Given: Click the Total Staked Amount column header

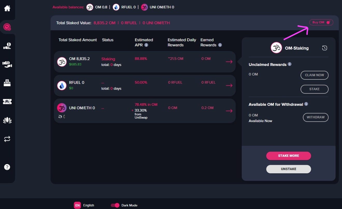Looking at the screenshot, I should 78,40.
